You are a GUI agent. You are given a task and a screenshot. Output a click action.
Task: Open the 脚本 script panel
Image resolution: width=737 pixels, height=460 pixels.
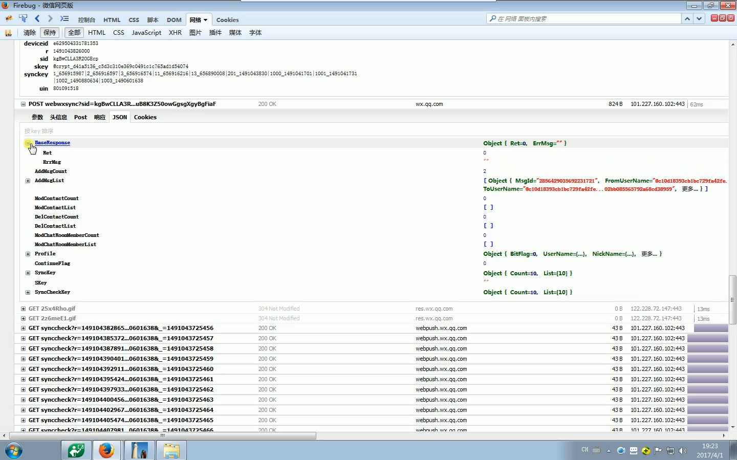click(x=153, y=20)
